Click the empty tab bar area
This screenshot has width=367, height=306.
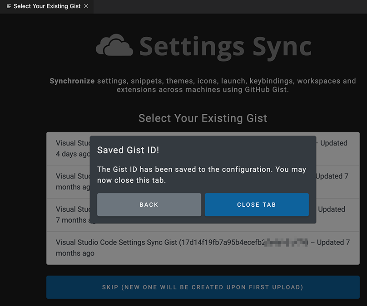point(227,6)
